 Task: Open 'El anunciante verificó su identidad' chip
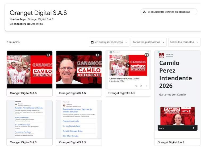pos(169,12)
